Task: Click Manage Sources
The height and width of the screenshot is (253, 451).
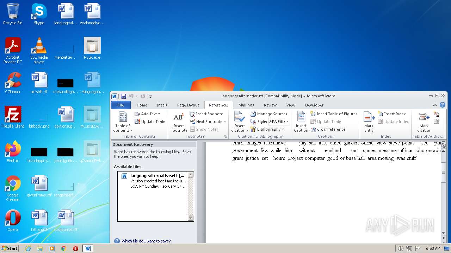Action: point(269,114)
